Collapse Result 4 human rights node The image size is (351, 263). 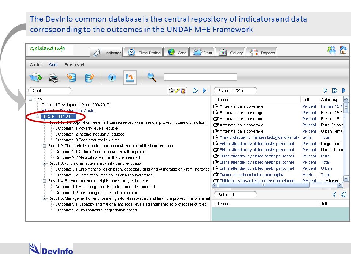click(x=45, y=181)
